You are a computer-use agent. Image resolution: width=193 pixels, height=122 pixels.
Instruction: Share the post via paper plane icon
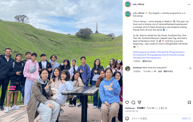[139, 103]
